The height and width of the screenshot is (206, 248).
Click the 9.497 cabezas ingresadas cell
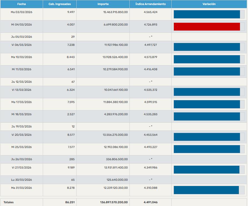[71, 12]
